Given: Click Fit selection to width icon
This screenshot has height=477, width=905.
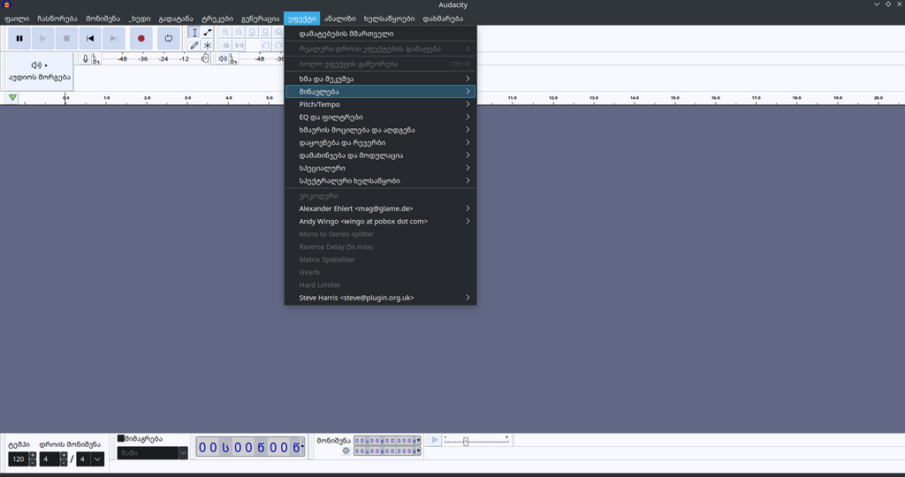Looking at the screenshot, I should [x=252, y=33].
